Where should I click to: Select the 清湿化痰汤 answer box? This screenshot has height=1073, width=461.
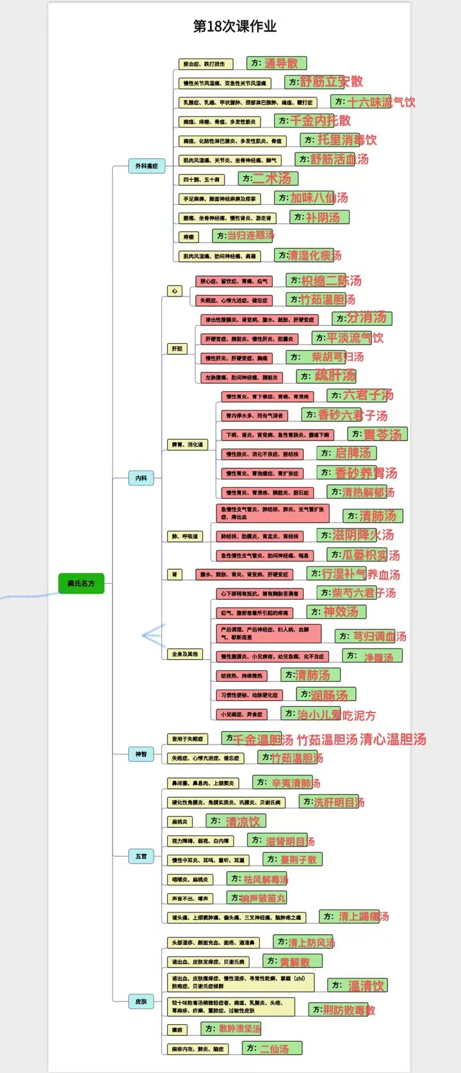(305, 255)
